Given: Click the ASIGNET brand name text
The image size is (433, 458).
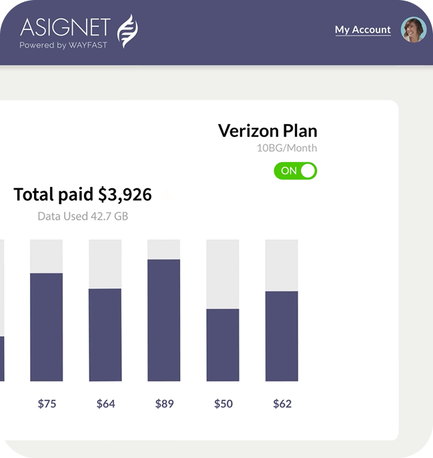Looking at the screenshot, I should (x=65, y=27).
